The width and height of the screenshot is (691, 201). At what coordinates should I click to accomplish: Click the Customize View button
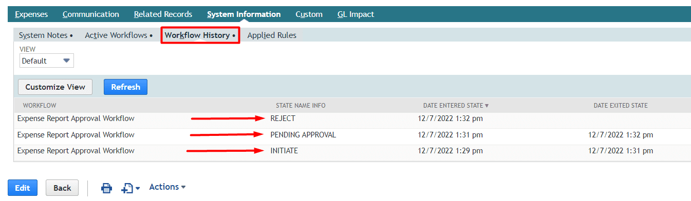click(55, 87)
